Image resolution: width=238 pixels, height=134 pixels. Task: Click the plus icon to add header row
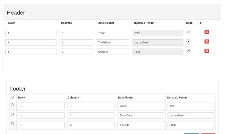click(x=201, y=23)
